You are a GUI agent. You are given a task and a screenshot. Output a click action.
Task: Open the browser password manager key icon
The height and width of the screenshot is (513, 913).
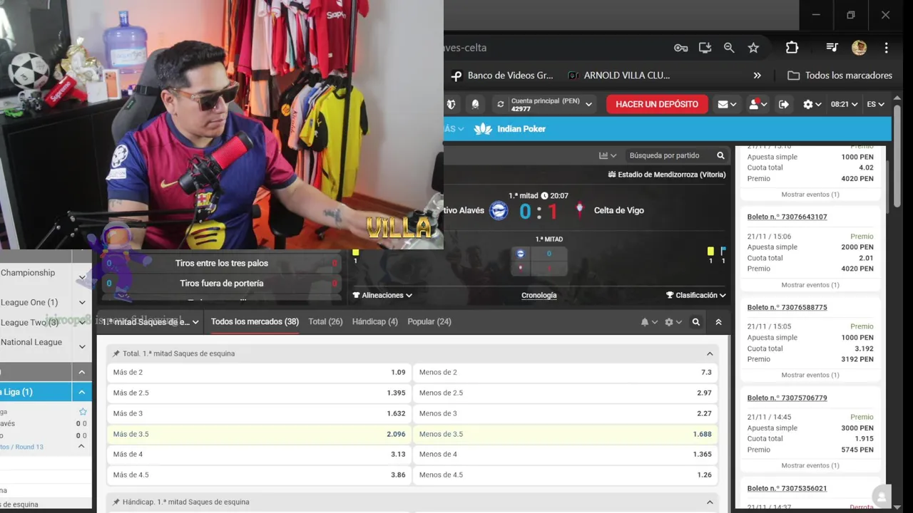680,48
